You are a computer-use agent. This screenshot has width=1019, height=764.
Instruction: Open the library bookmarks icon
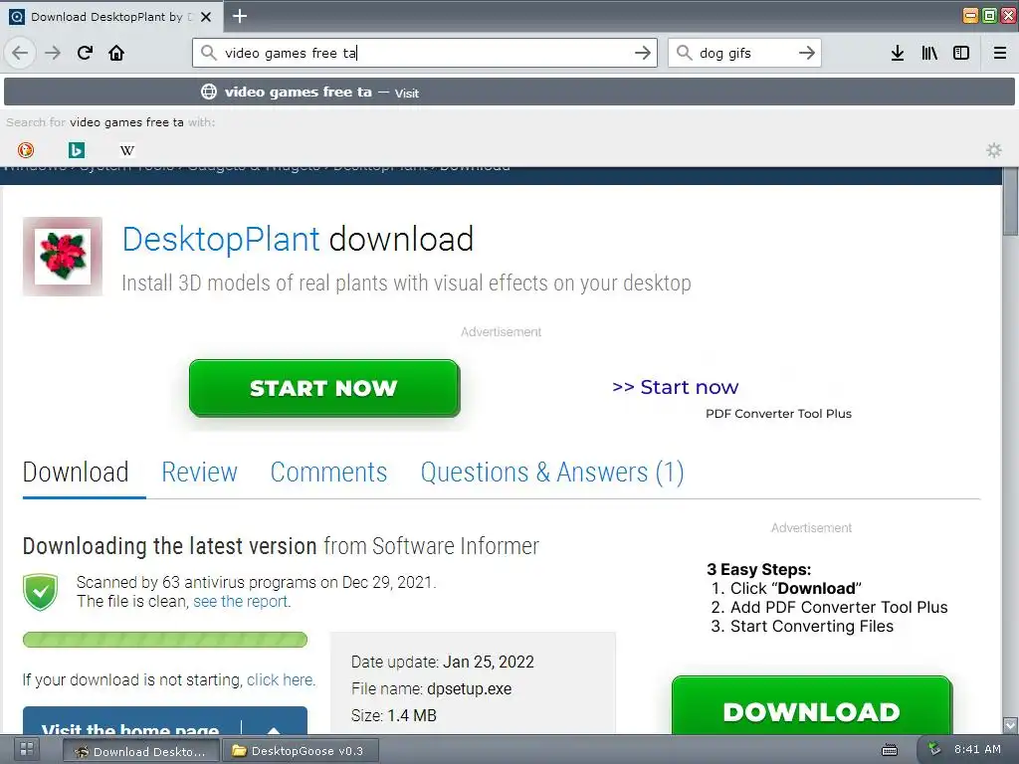pos(929,53)
